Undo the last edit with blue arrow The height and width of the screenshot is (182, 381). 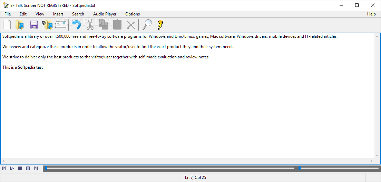[77, 25]
